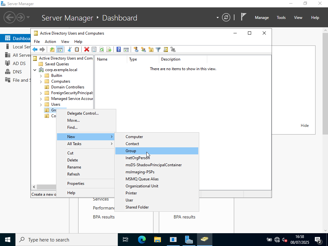The height and width of the screenshot is (246, 328).
Task: Select DNS in Server Manager sidebar
Action: pyautogui.click(x=15, y=72)
